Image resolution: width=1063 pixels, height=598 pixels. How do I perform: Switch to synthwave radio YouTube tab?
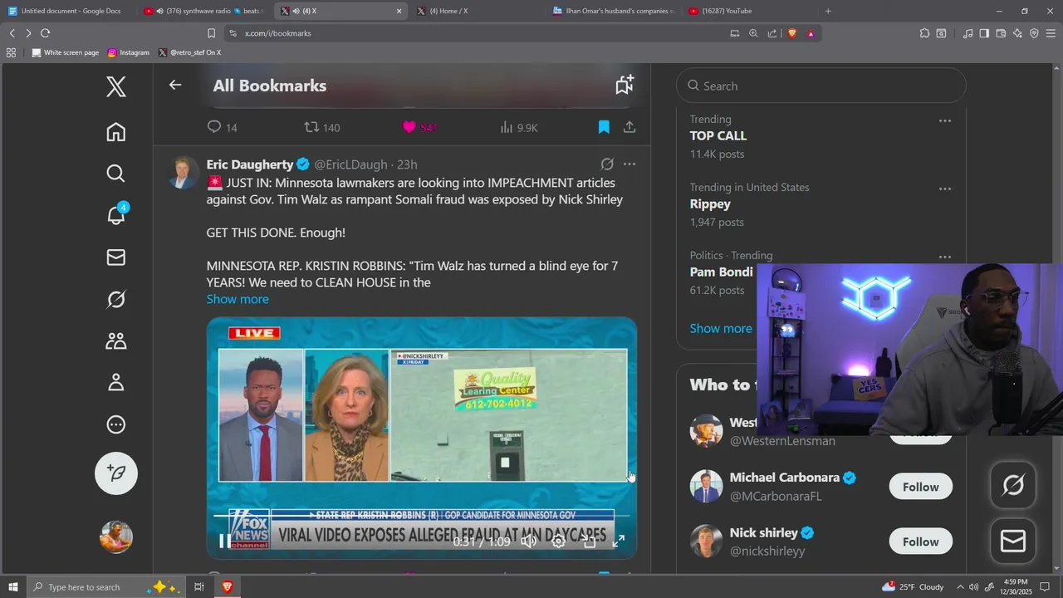coord(204,11)
